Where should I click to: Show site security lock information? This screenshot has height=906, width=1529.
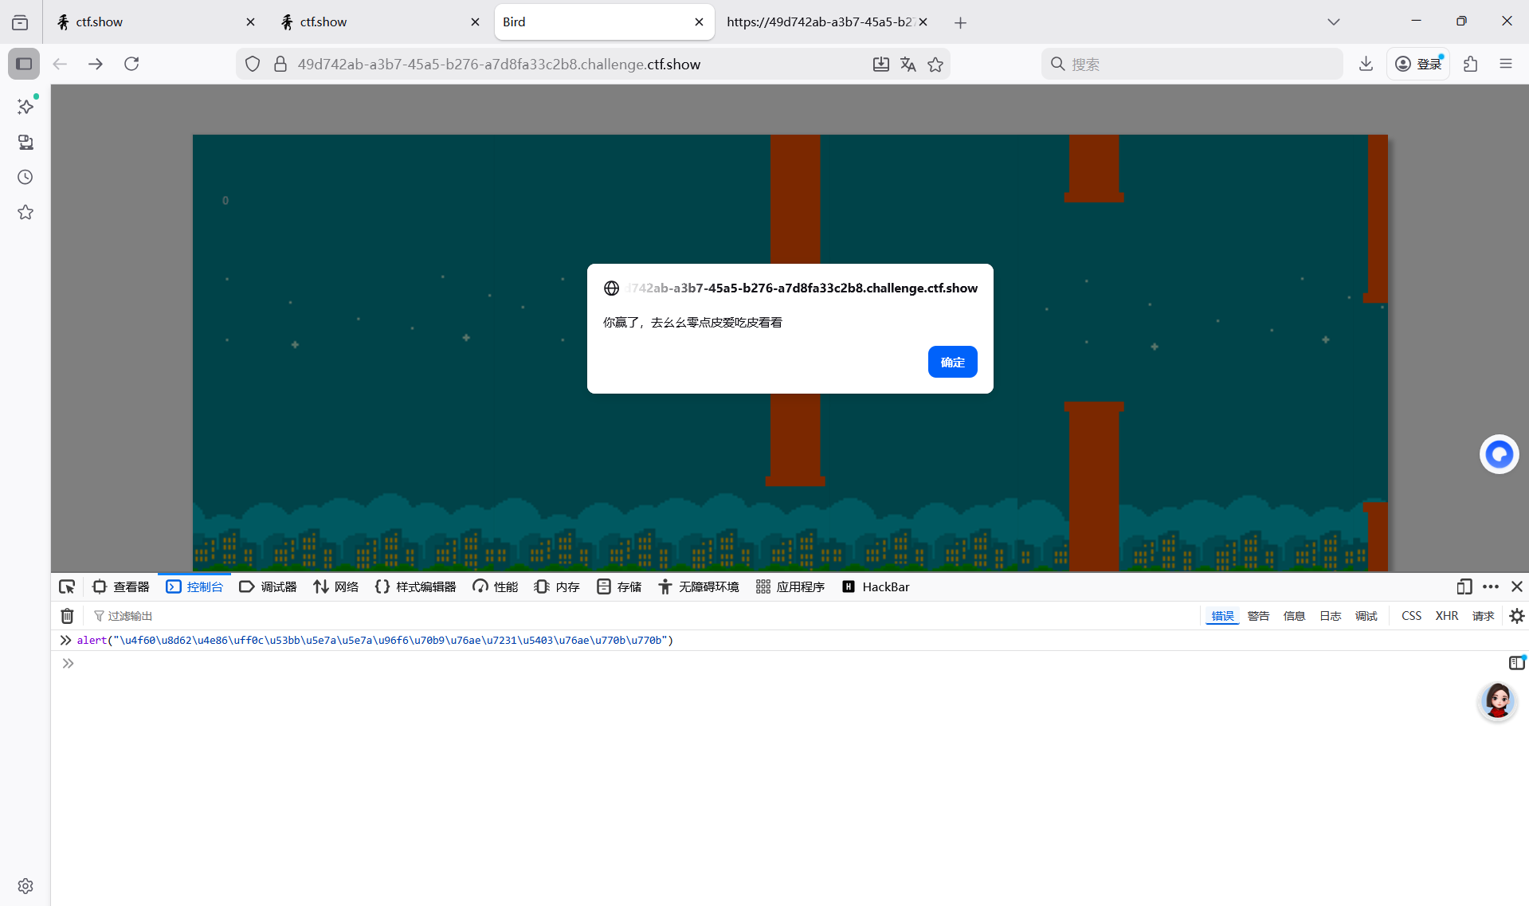(x=280, y=64)
